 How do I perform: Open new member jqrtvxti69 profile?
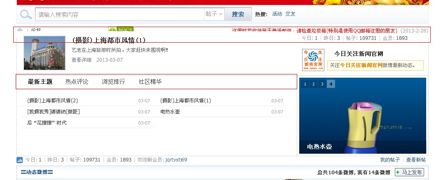click(176, 160)
